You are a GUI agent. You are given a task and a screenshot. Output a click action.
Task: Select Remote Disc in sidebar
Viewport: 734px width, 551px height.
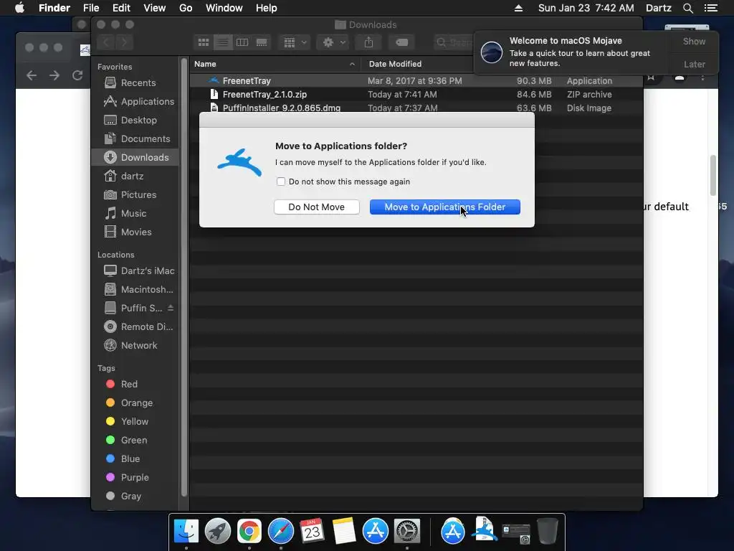(135, 327)
